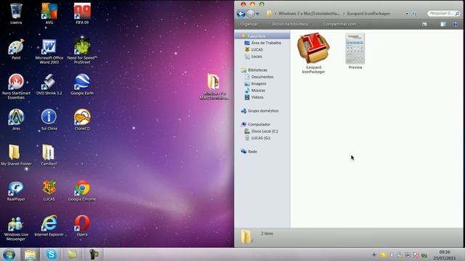Select the Internet Explorer desktop shortcut
This screenshot has height=261, width=465.
pos(49,226)
